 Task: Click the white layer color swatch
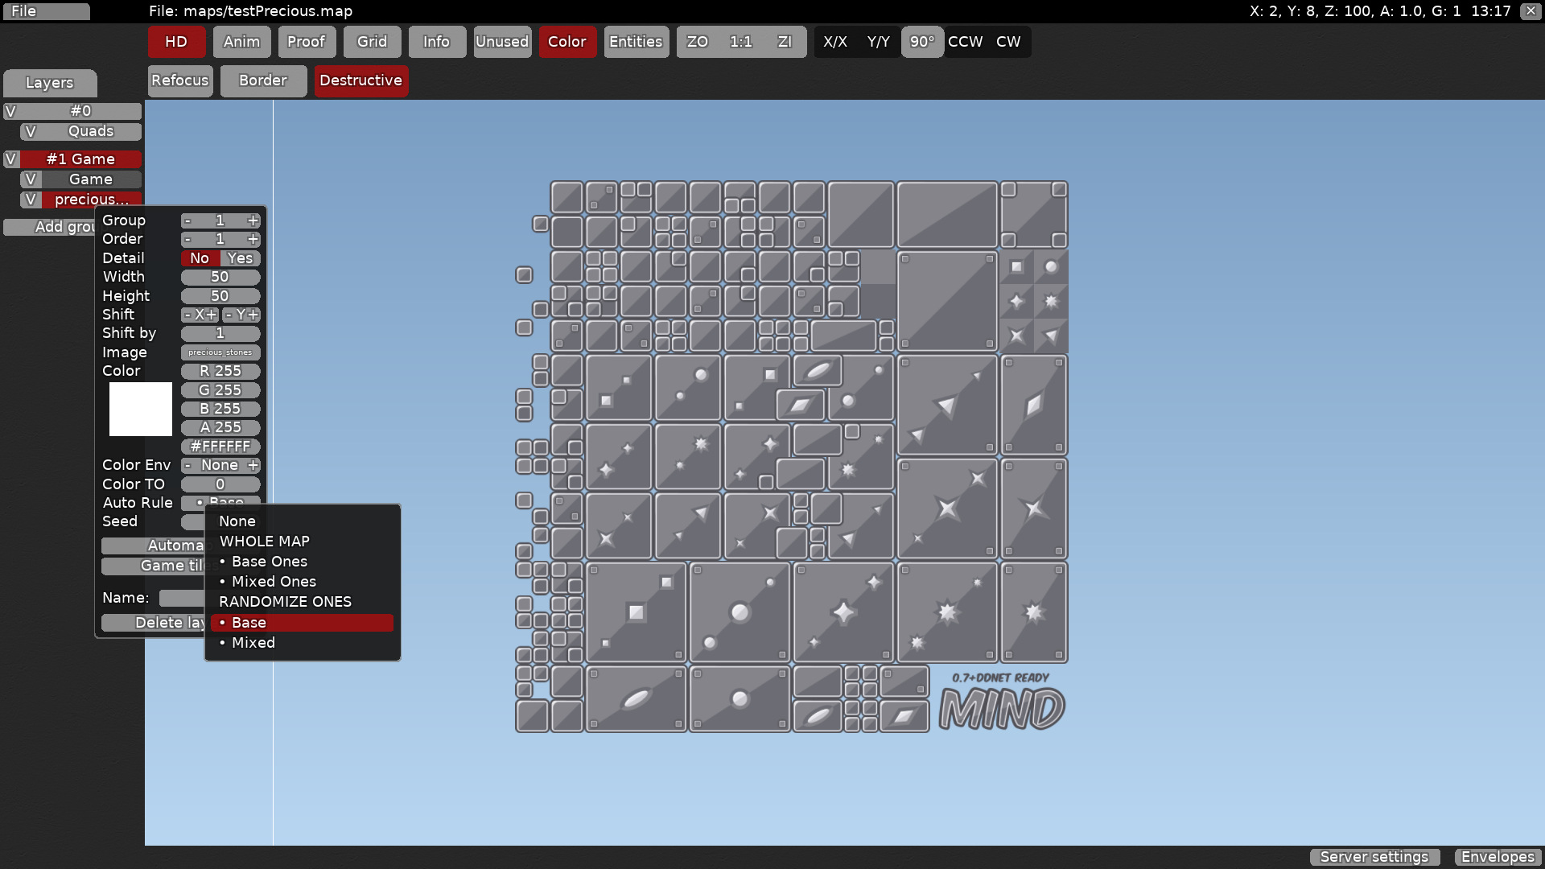coord(140,409)
